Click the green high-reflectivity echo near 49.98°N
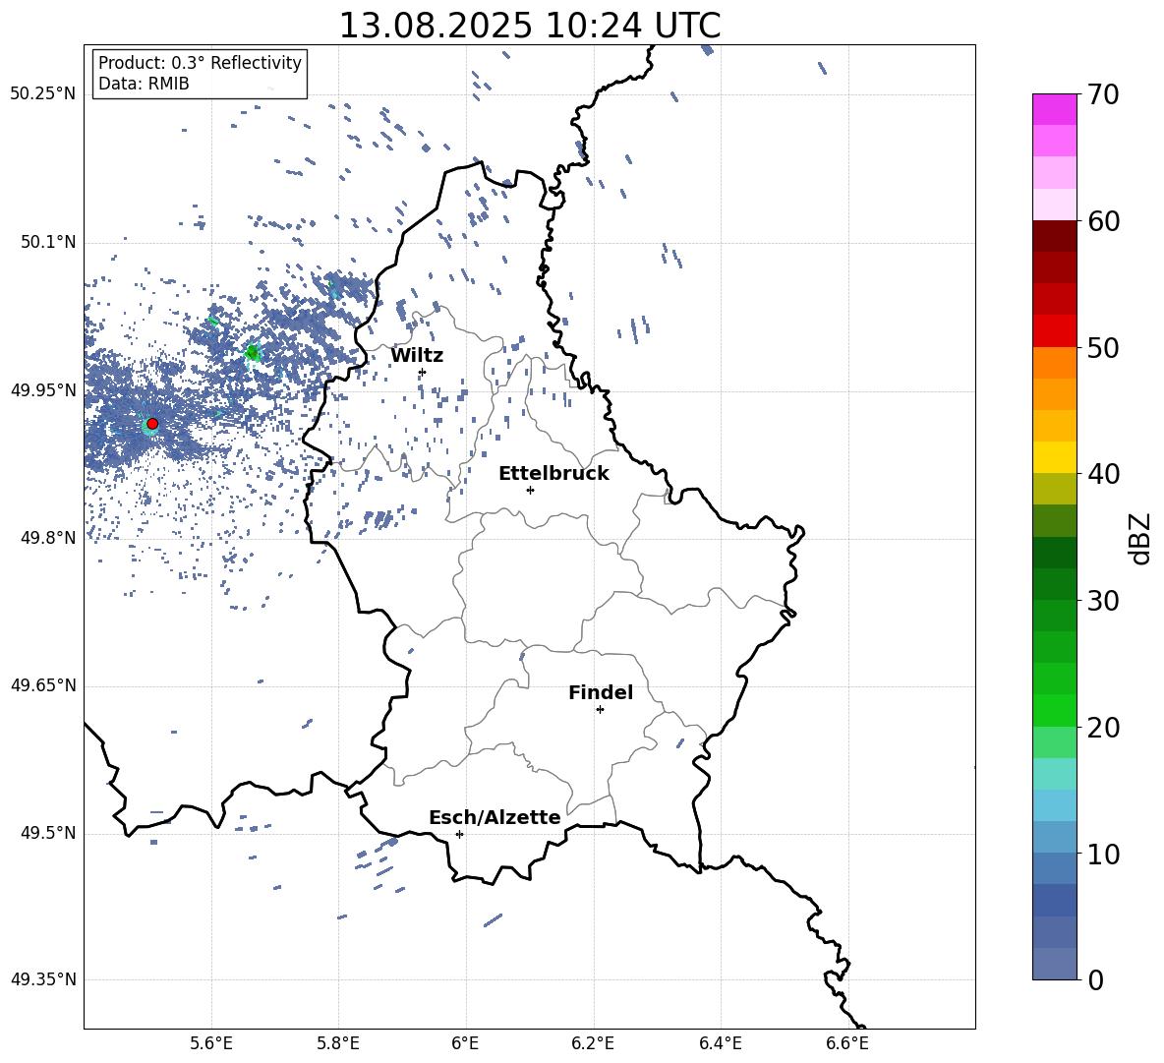 click(253, 353)
